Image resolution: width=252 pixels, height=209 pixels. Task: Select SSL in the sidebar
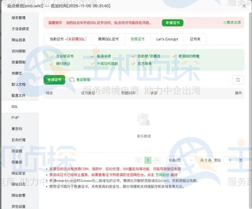[x=15, y=107]
